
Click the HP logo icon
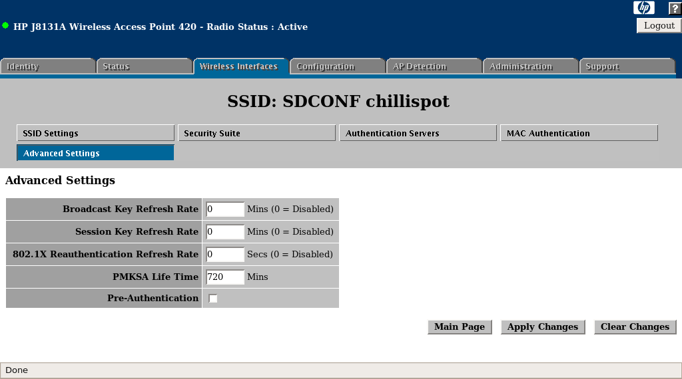(643, 8)
